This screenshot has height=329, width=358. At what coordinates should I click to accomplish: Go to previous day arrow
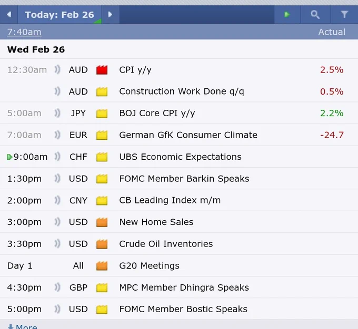point(9,15)
